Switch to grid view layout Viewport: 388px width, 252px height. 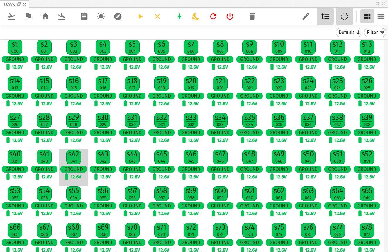[367, 16]
